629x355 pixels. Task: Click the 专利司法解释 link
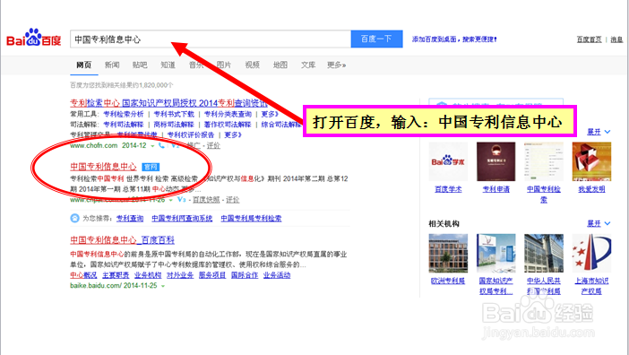click(124, 125)
